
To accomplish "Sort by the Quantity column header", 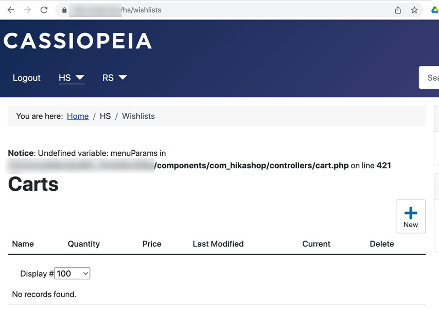I will click(84, 244).
